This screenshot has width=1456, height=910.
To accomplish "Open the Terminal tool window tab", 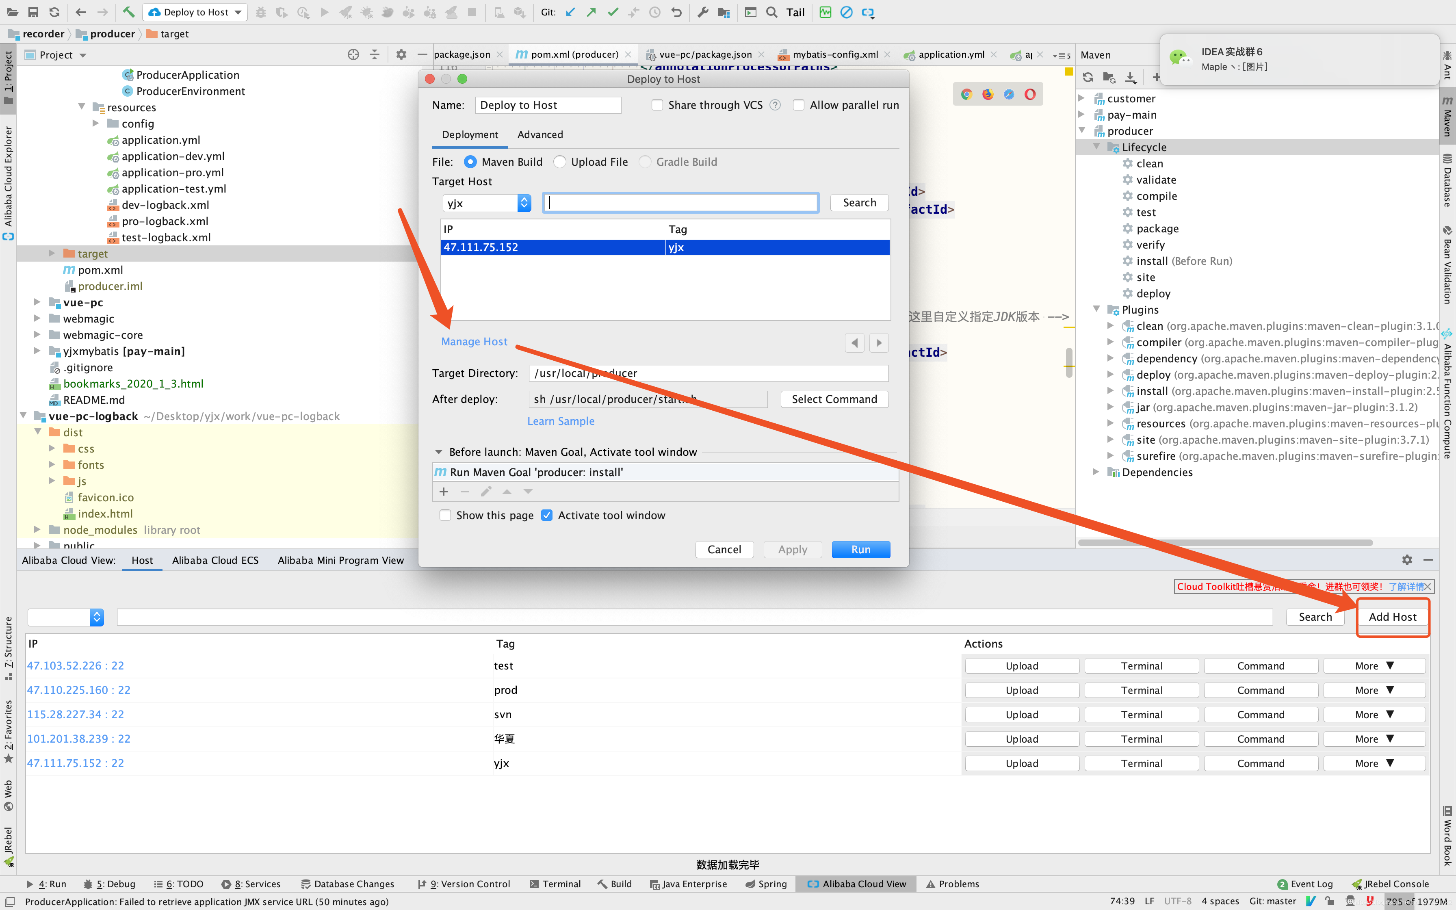I will coord(555,884).
